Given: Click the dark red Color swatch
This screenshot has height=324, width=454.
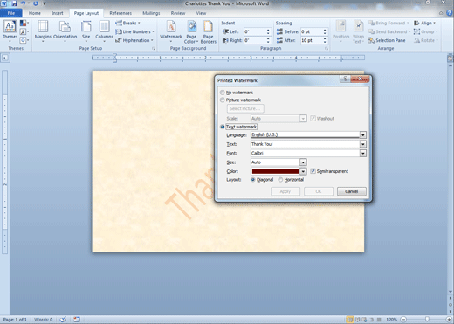Looking at the screenshot, I should pos(275,171).
